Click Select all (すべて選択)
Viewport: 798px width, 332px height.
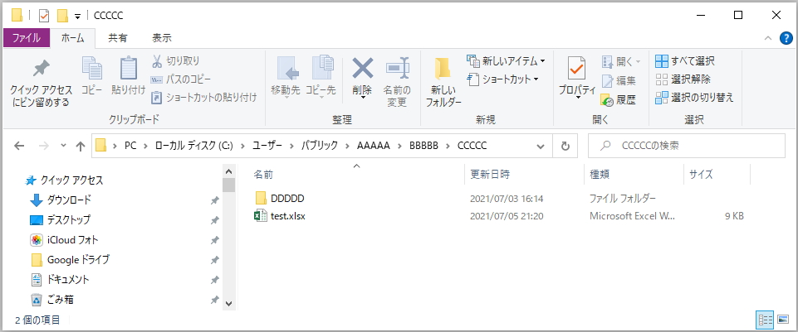tap(685, 61)
